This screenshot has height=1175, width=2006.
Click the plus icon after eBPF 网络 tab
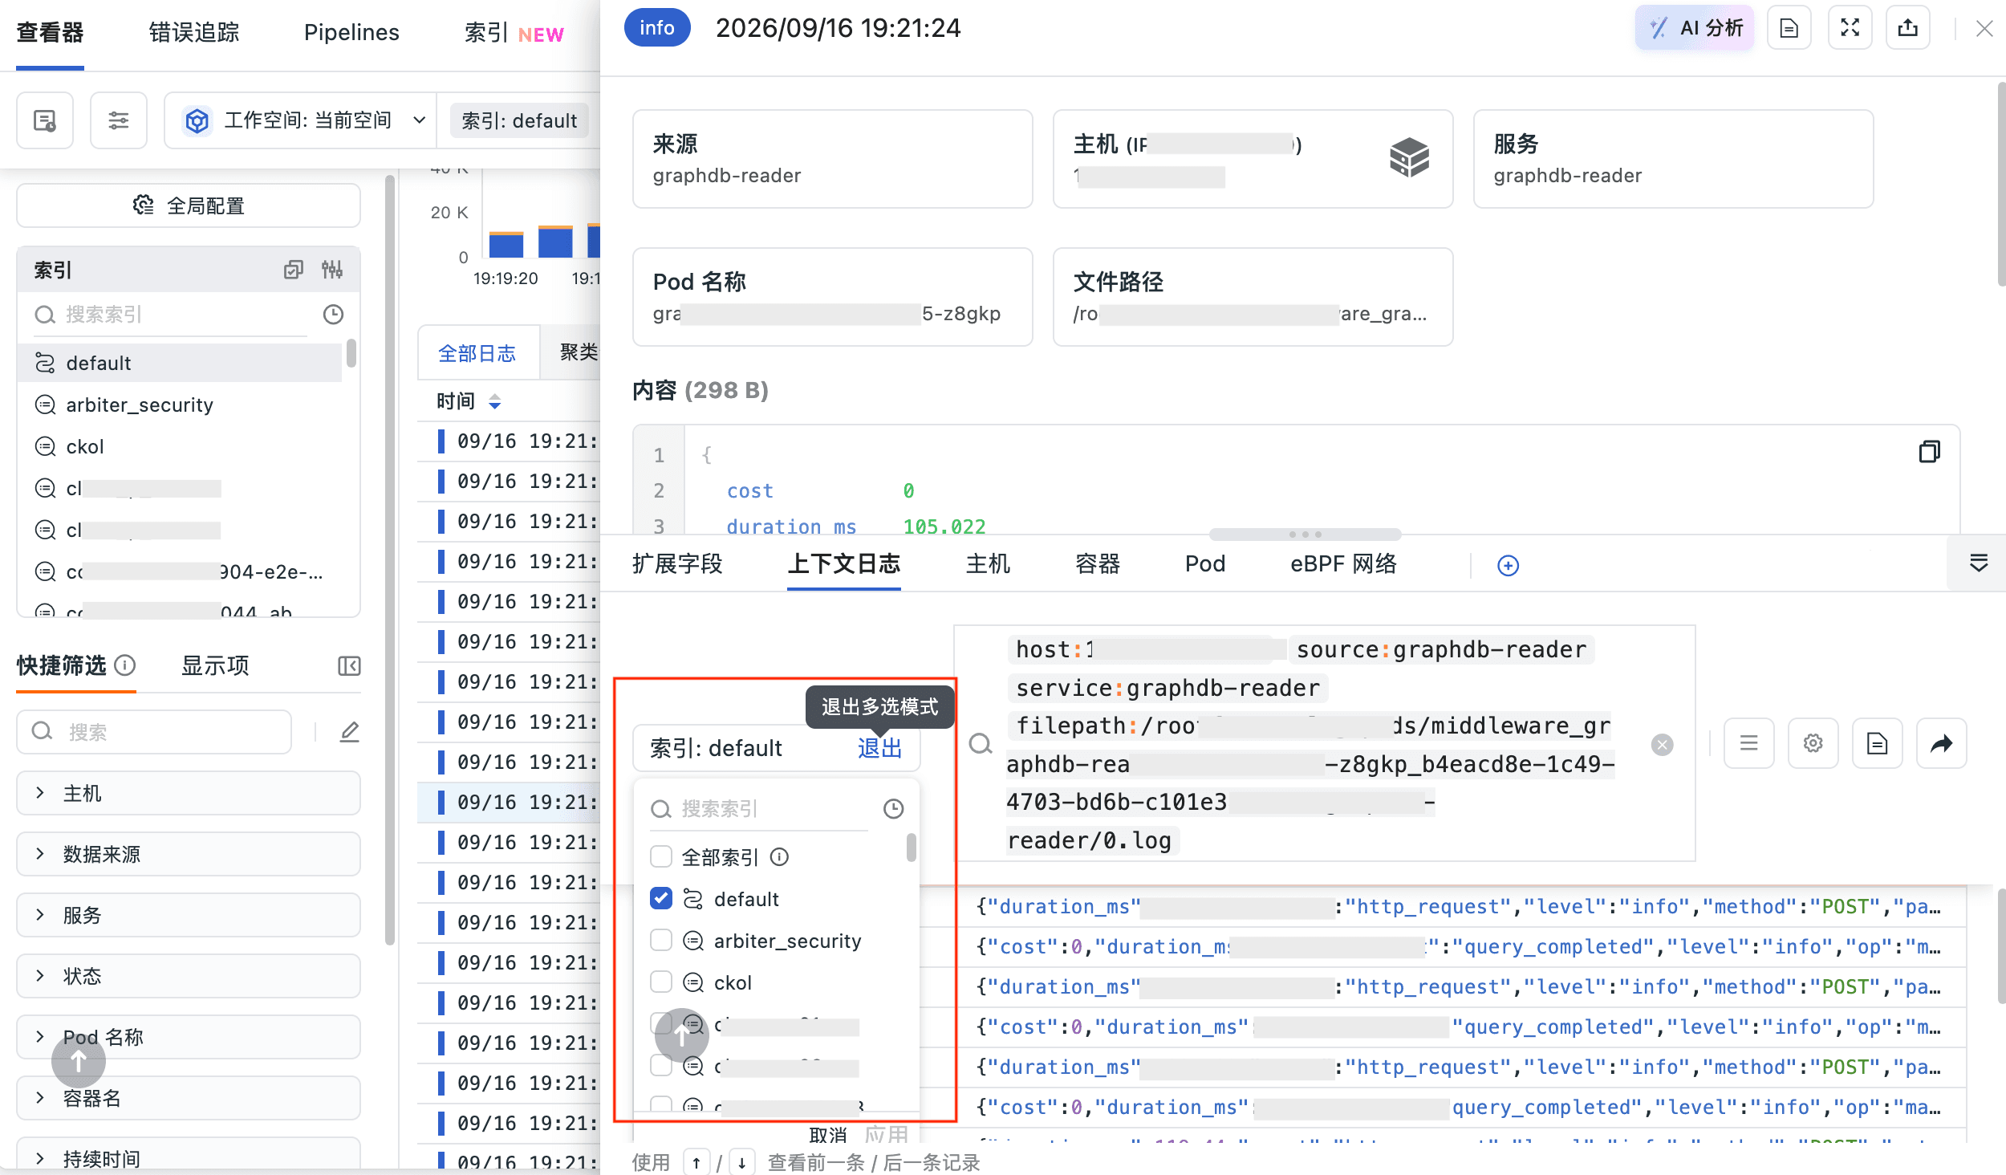tap(1508, 566)
